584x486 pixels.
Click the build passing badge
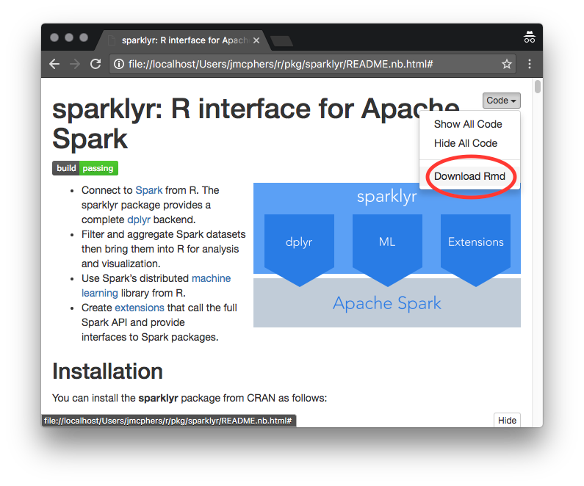tap(85, 168)
